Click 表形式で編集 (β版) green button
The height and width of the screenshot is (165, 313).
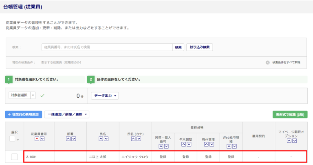pyautogui.click(x=290, y=114)
